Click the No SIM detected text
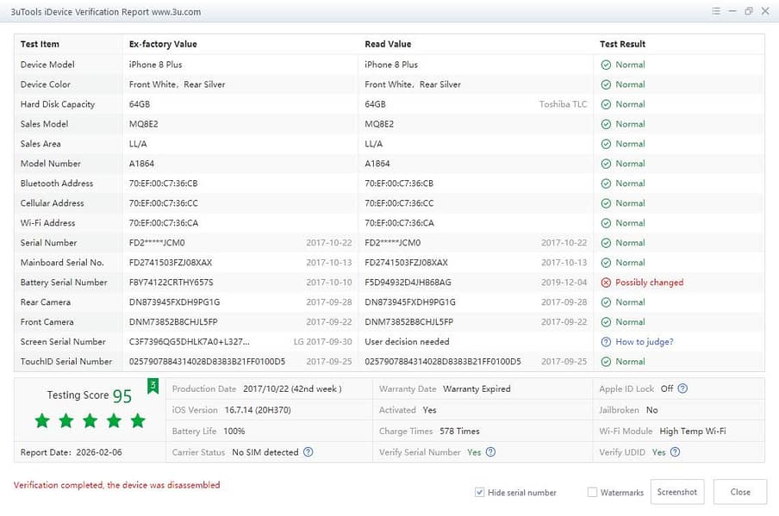 [x=265, y=452]
